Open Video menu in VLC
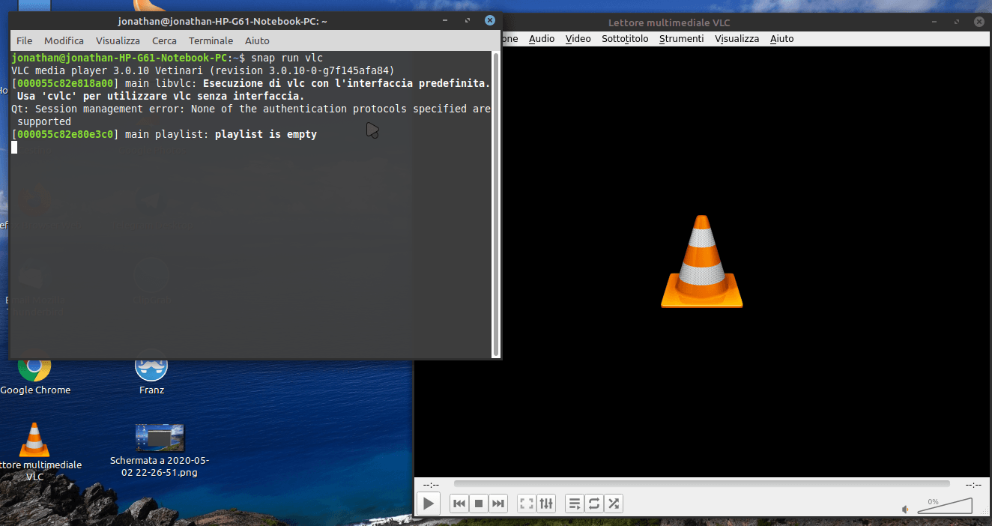Viewport: 992px width, 526px height. [578, 38]
